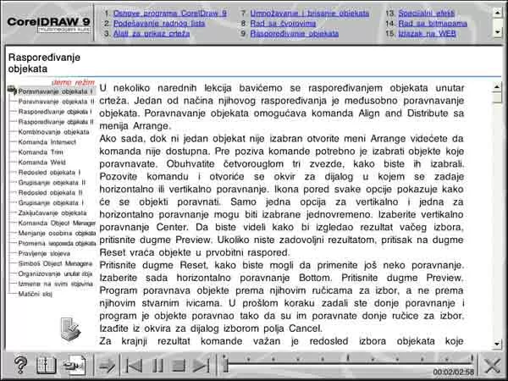Select lesson Organizovanje unutar sloja

55,273
